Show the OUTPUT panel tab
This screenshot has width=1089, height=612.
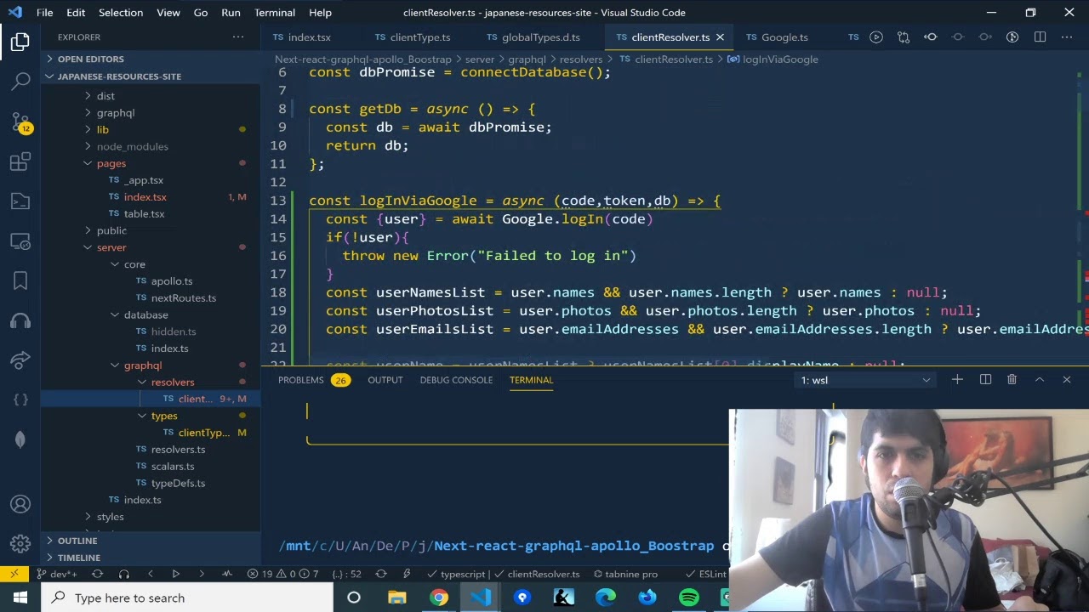point(385,380)
